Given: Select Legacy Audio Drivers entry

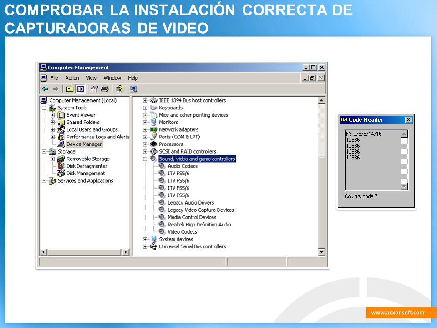Looking at the screenshot, I should tap(191, 202).
